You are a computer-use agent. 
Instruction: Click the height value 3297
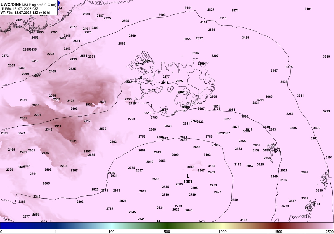[215, 56]
